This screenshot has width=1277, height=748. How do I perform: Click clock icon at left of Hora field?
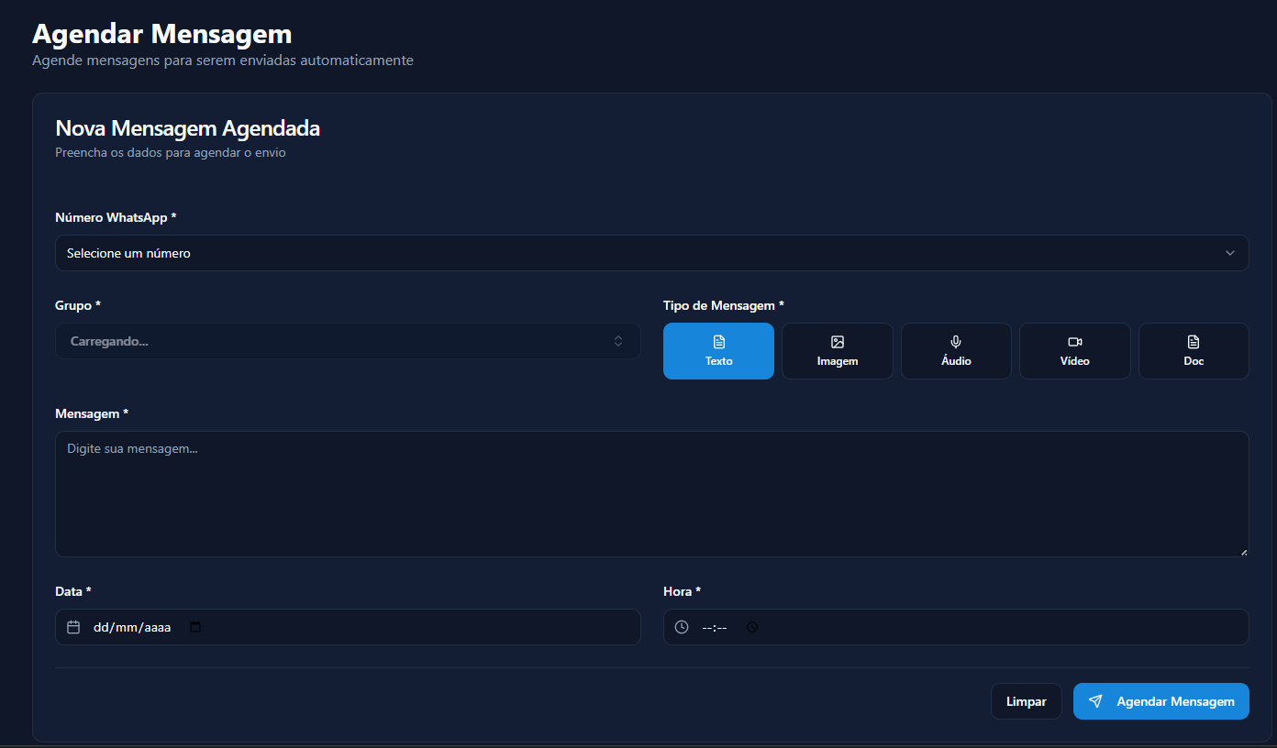[x=682, y=628]
